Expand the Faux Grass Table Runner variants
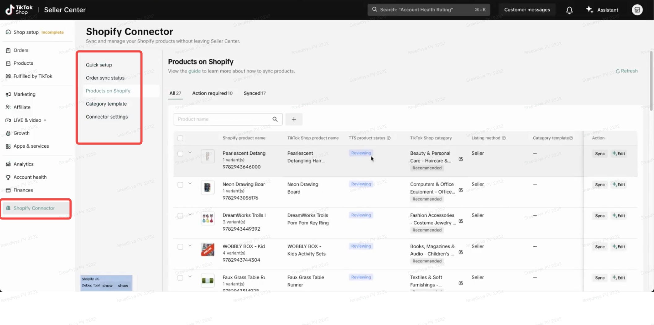 pos(190,277)
